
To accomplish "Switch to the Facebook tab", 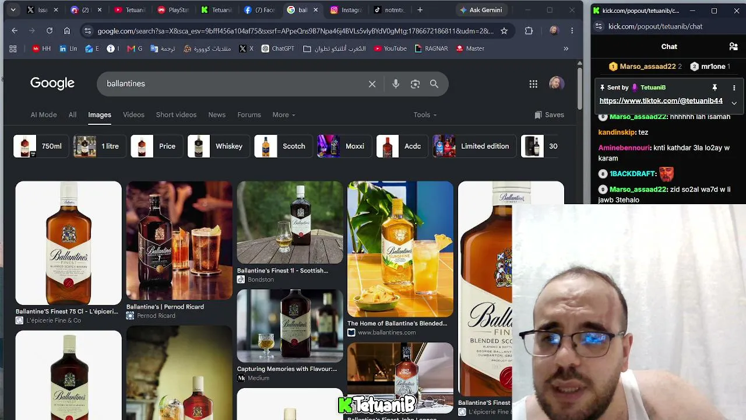I will (260, 10).
